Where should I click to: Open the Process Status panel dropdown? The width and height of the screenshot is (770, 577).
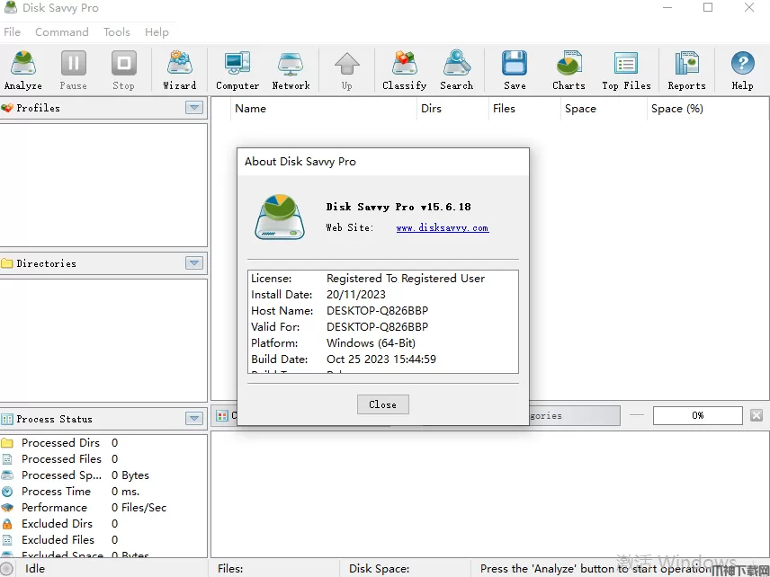click(x=194, y=419)
